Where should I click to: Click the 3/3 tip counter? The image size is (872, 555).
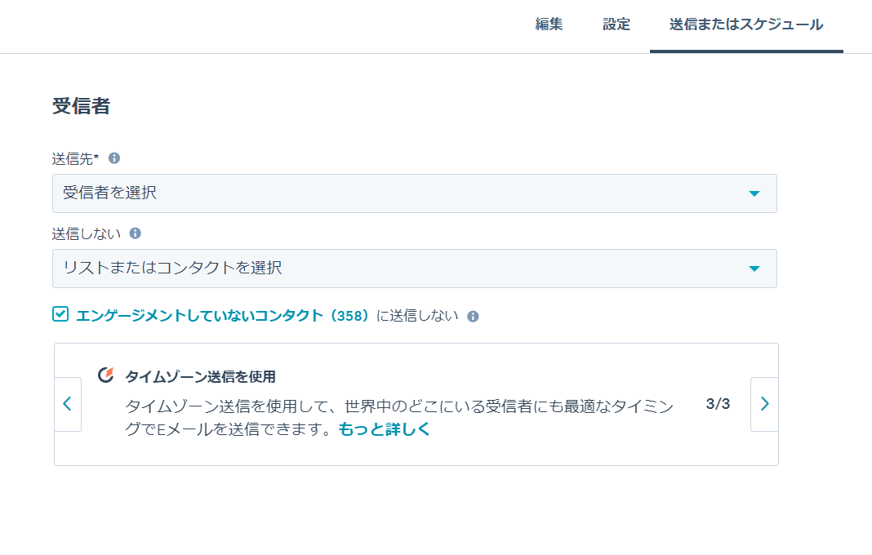[718, 404]
